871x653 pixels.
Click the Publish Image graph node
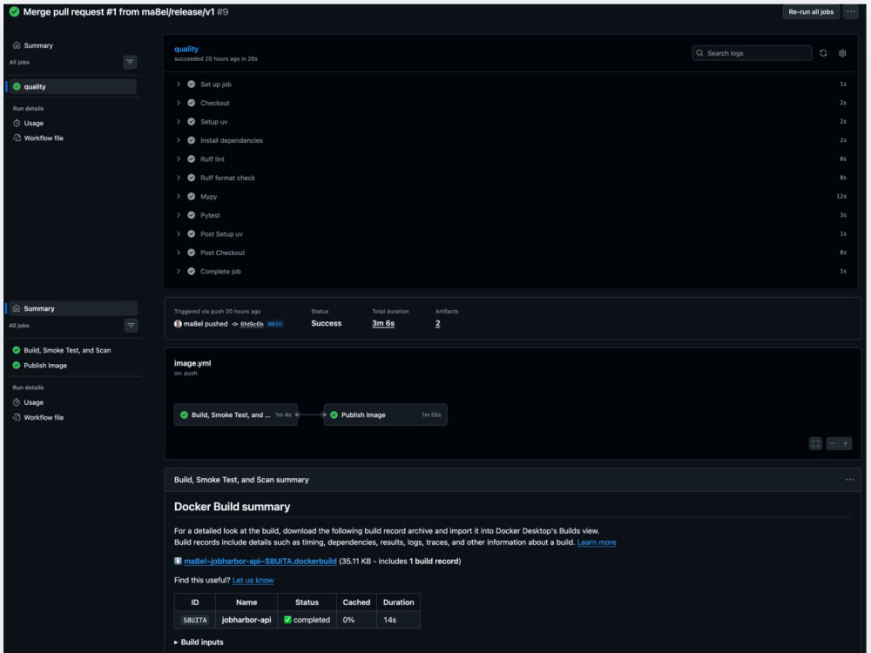tap(386, 414)
